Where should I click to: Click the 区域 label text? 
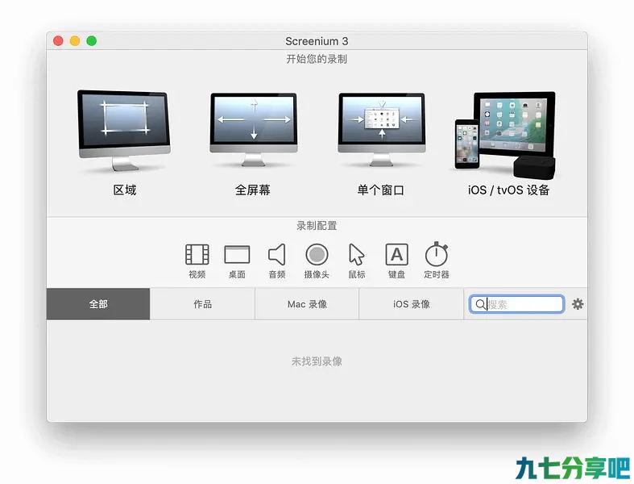coord(125,190)
